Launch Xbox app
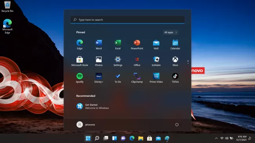 pos(175,61)
